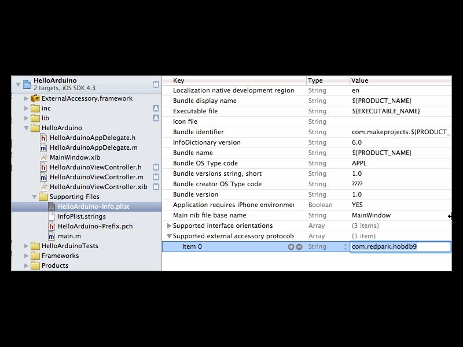Click the Frameworks folder icon
463x347 pixels.
pyautogui.click(x=35, y=256)
